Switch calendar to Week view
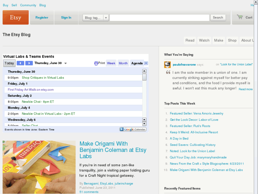The height and width of the screenshot is (194, 258). click(x=111, y=63)
